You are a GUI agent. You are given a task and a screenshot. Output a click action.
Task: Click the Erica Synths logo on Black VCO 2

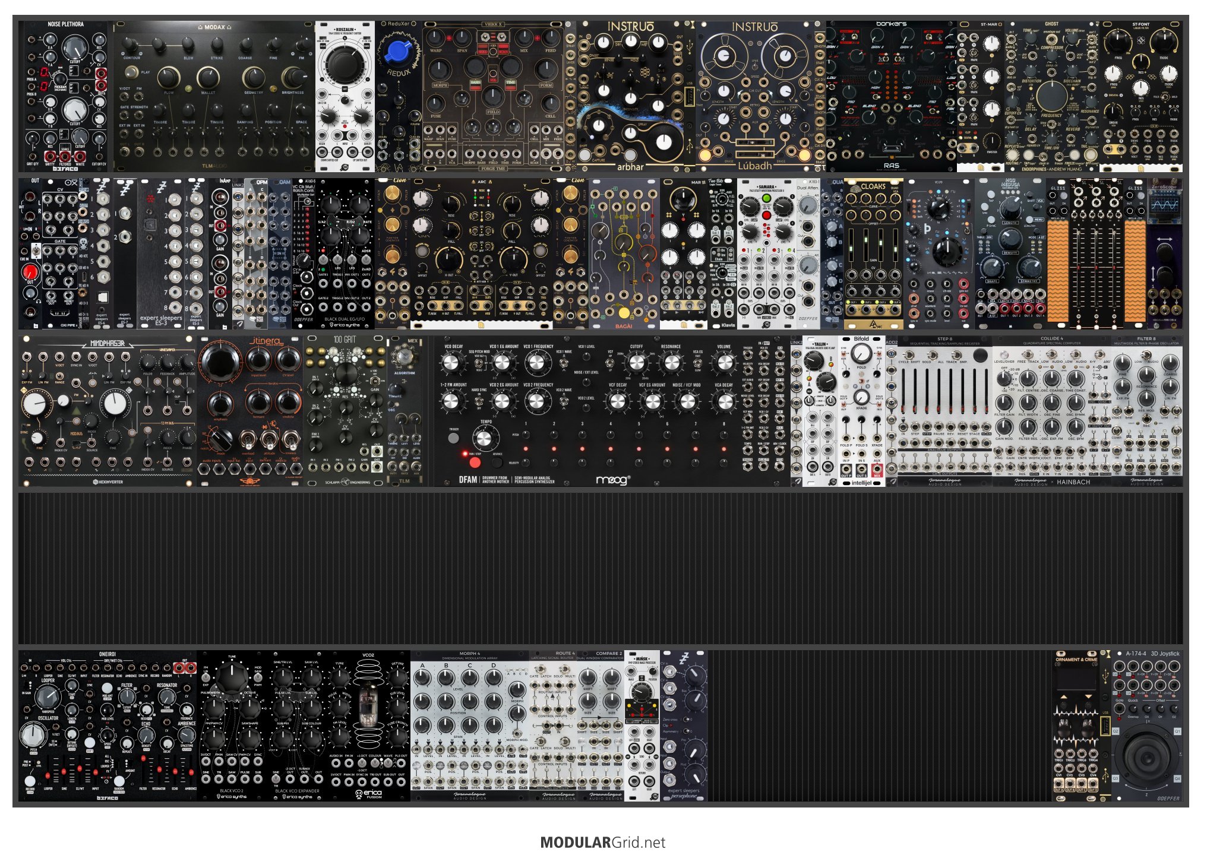pyautogui.click(x=232, y=796)
